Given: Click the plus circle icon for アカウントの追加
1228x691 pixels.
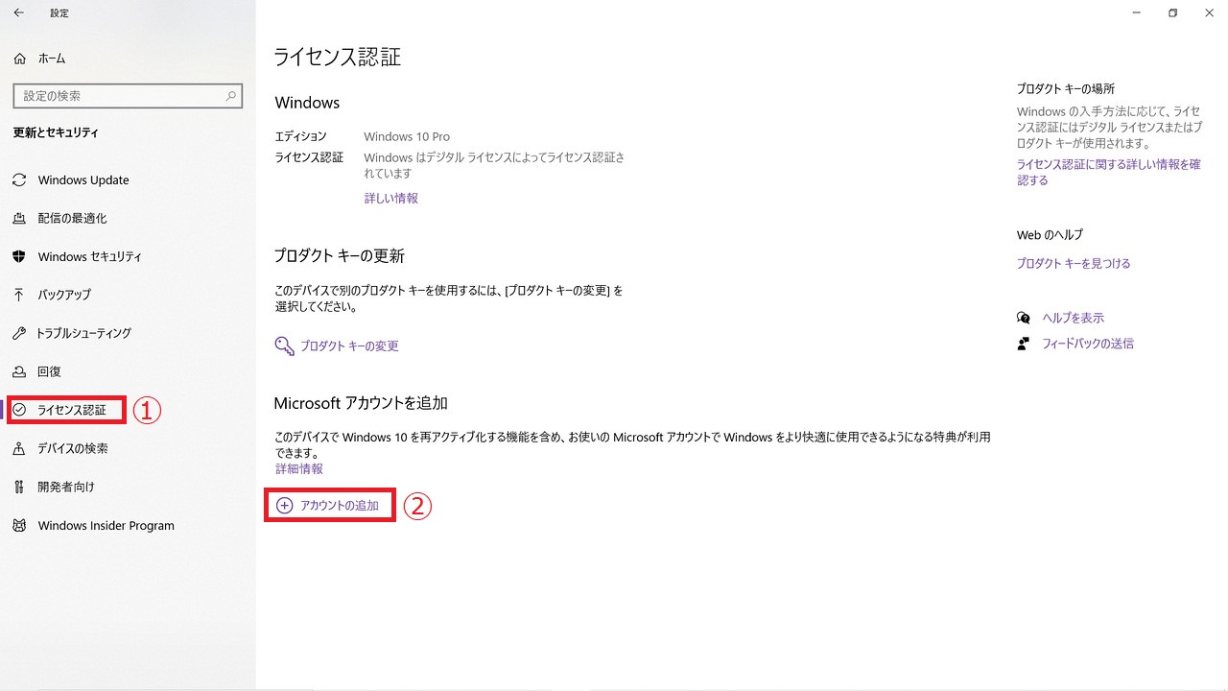Looking at the screenshot, I should (285, 505).
